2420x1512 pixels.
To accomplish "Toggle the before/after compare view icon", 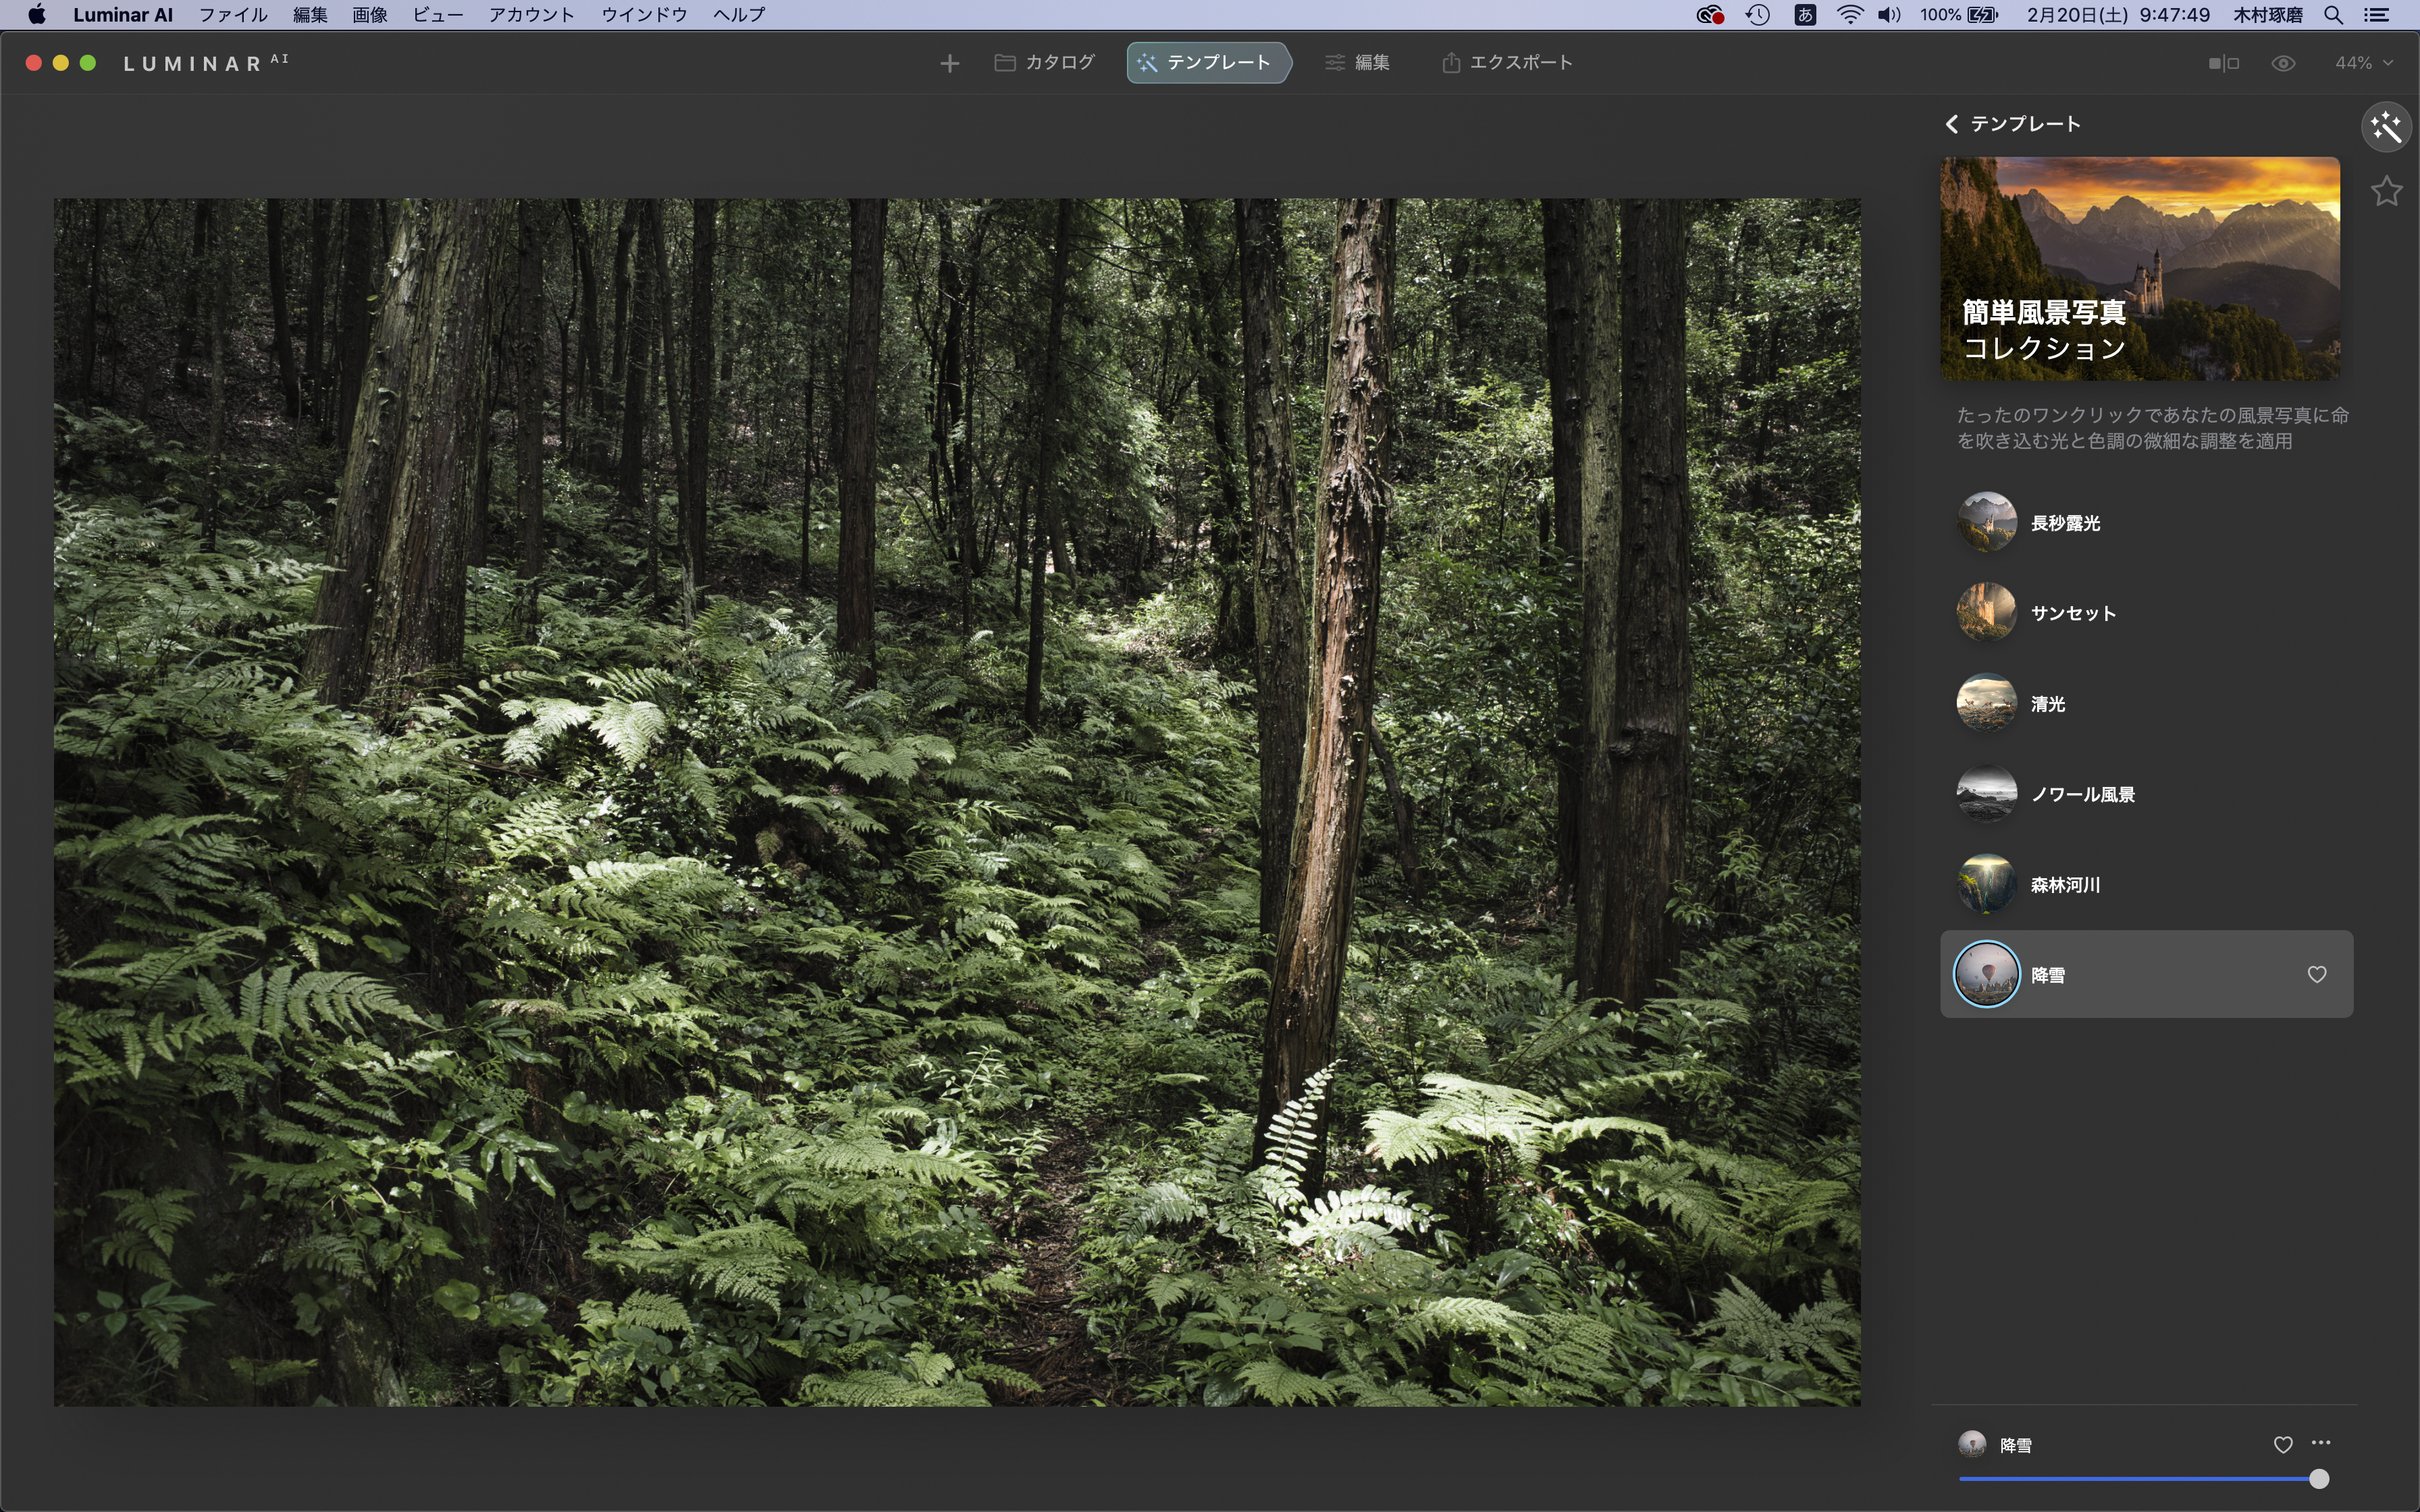I will pyautogui.click(x=2223, y=63).
